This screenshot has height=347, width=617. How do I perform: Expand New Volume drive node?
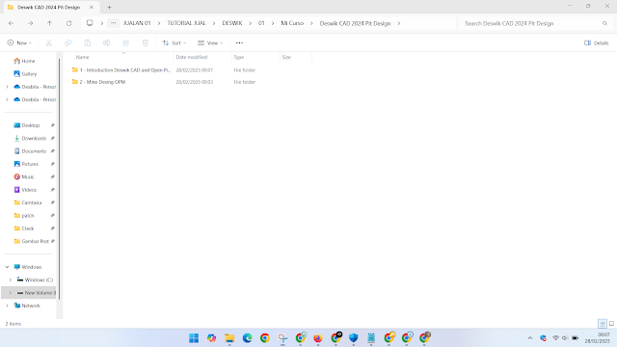click(11, 293)
